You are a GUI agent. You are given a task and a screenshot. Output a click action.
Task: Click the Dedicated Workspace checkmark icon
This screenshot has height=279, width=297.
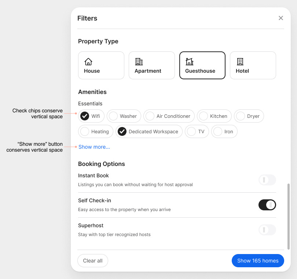point(122,131)
